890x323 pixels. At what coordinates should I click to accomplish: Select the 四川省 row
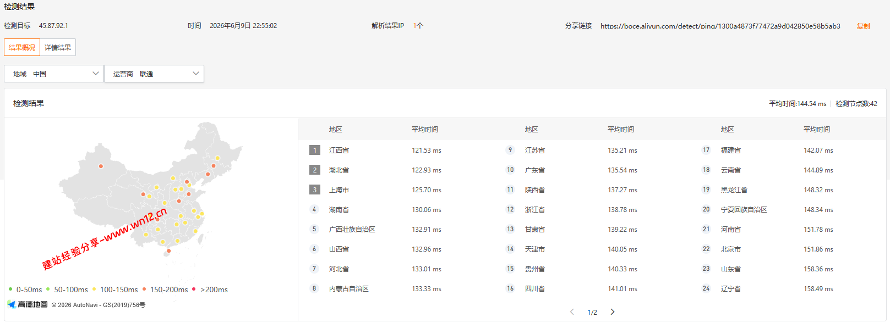tap(592, 288)
